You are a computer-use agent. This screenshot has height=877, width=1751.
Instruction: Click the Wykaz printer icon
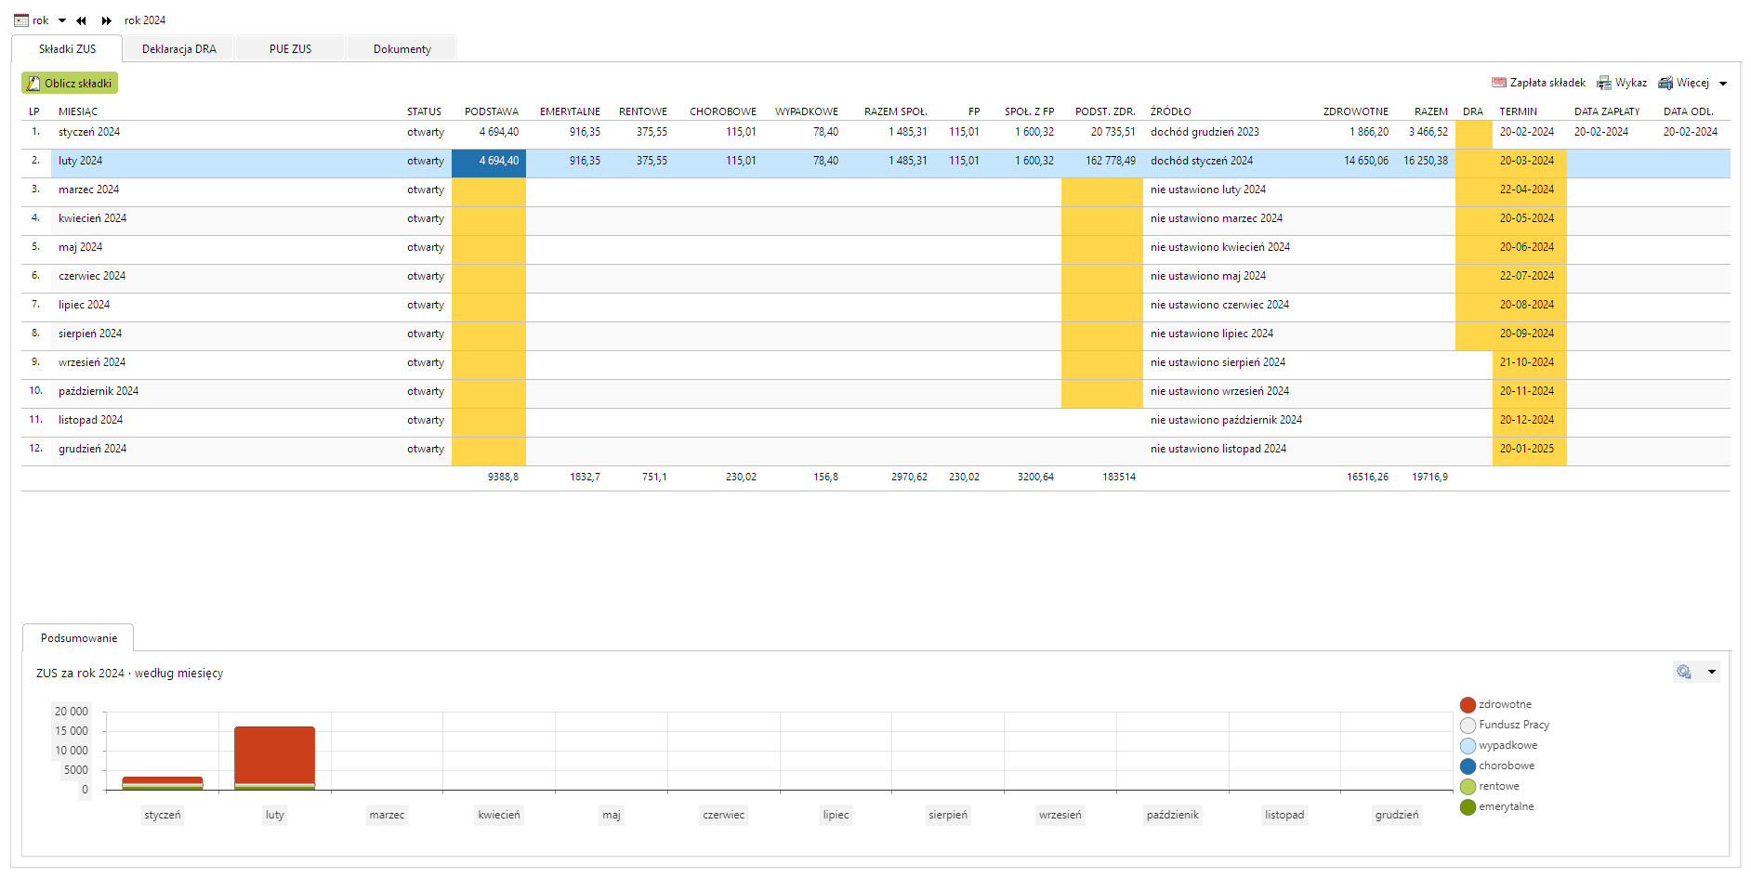pos(1604,83)
